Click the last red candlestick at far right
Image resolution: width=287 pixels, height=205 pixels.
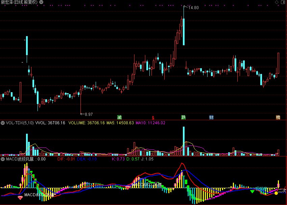[x=279, y=63]
